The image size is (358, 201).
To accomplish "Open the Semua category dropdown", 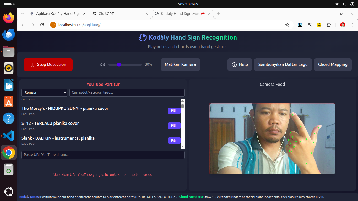I will 44,93.
